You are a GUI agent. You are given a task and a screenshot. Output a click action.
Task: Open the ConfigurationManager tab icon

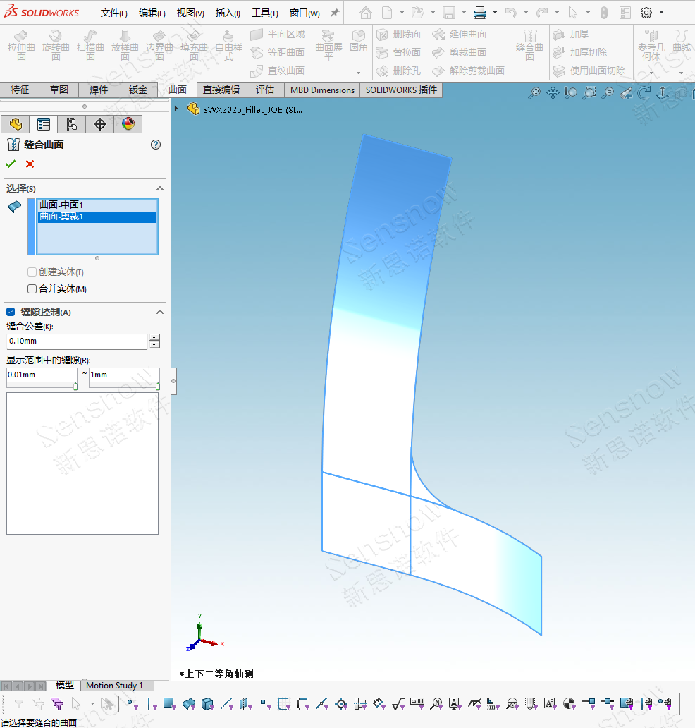71,125
